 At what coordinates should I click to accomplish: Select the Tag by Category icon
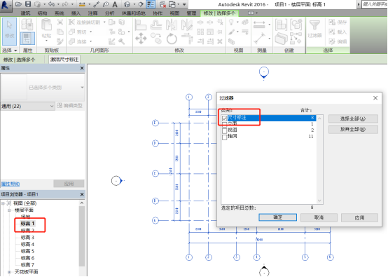pyautogui.click(x=106, y=4)
